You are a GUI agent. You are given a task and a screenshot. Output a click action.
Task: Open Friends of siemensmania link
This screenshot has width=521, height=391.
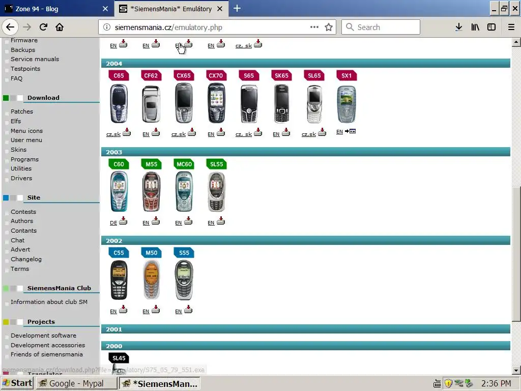click(46, 354)
